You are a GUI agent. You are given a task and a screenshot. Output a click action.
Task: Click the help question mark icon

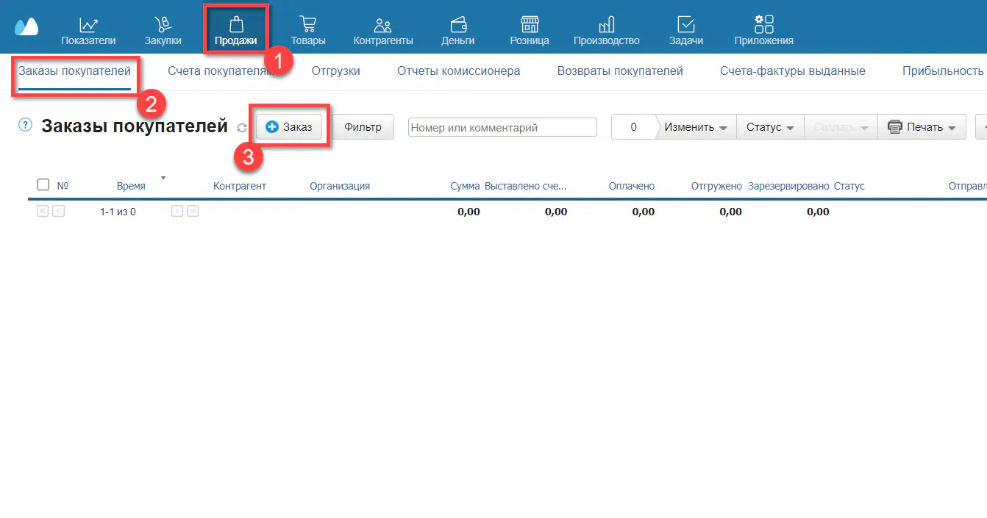pos(26,126)
